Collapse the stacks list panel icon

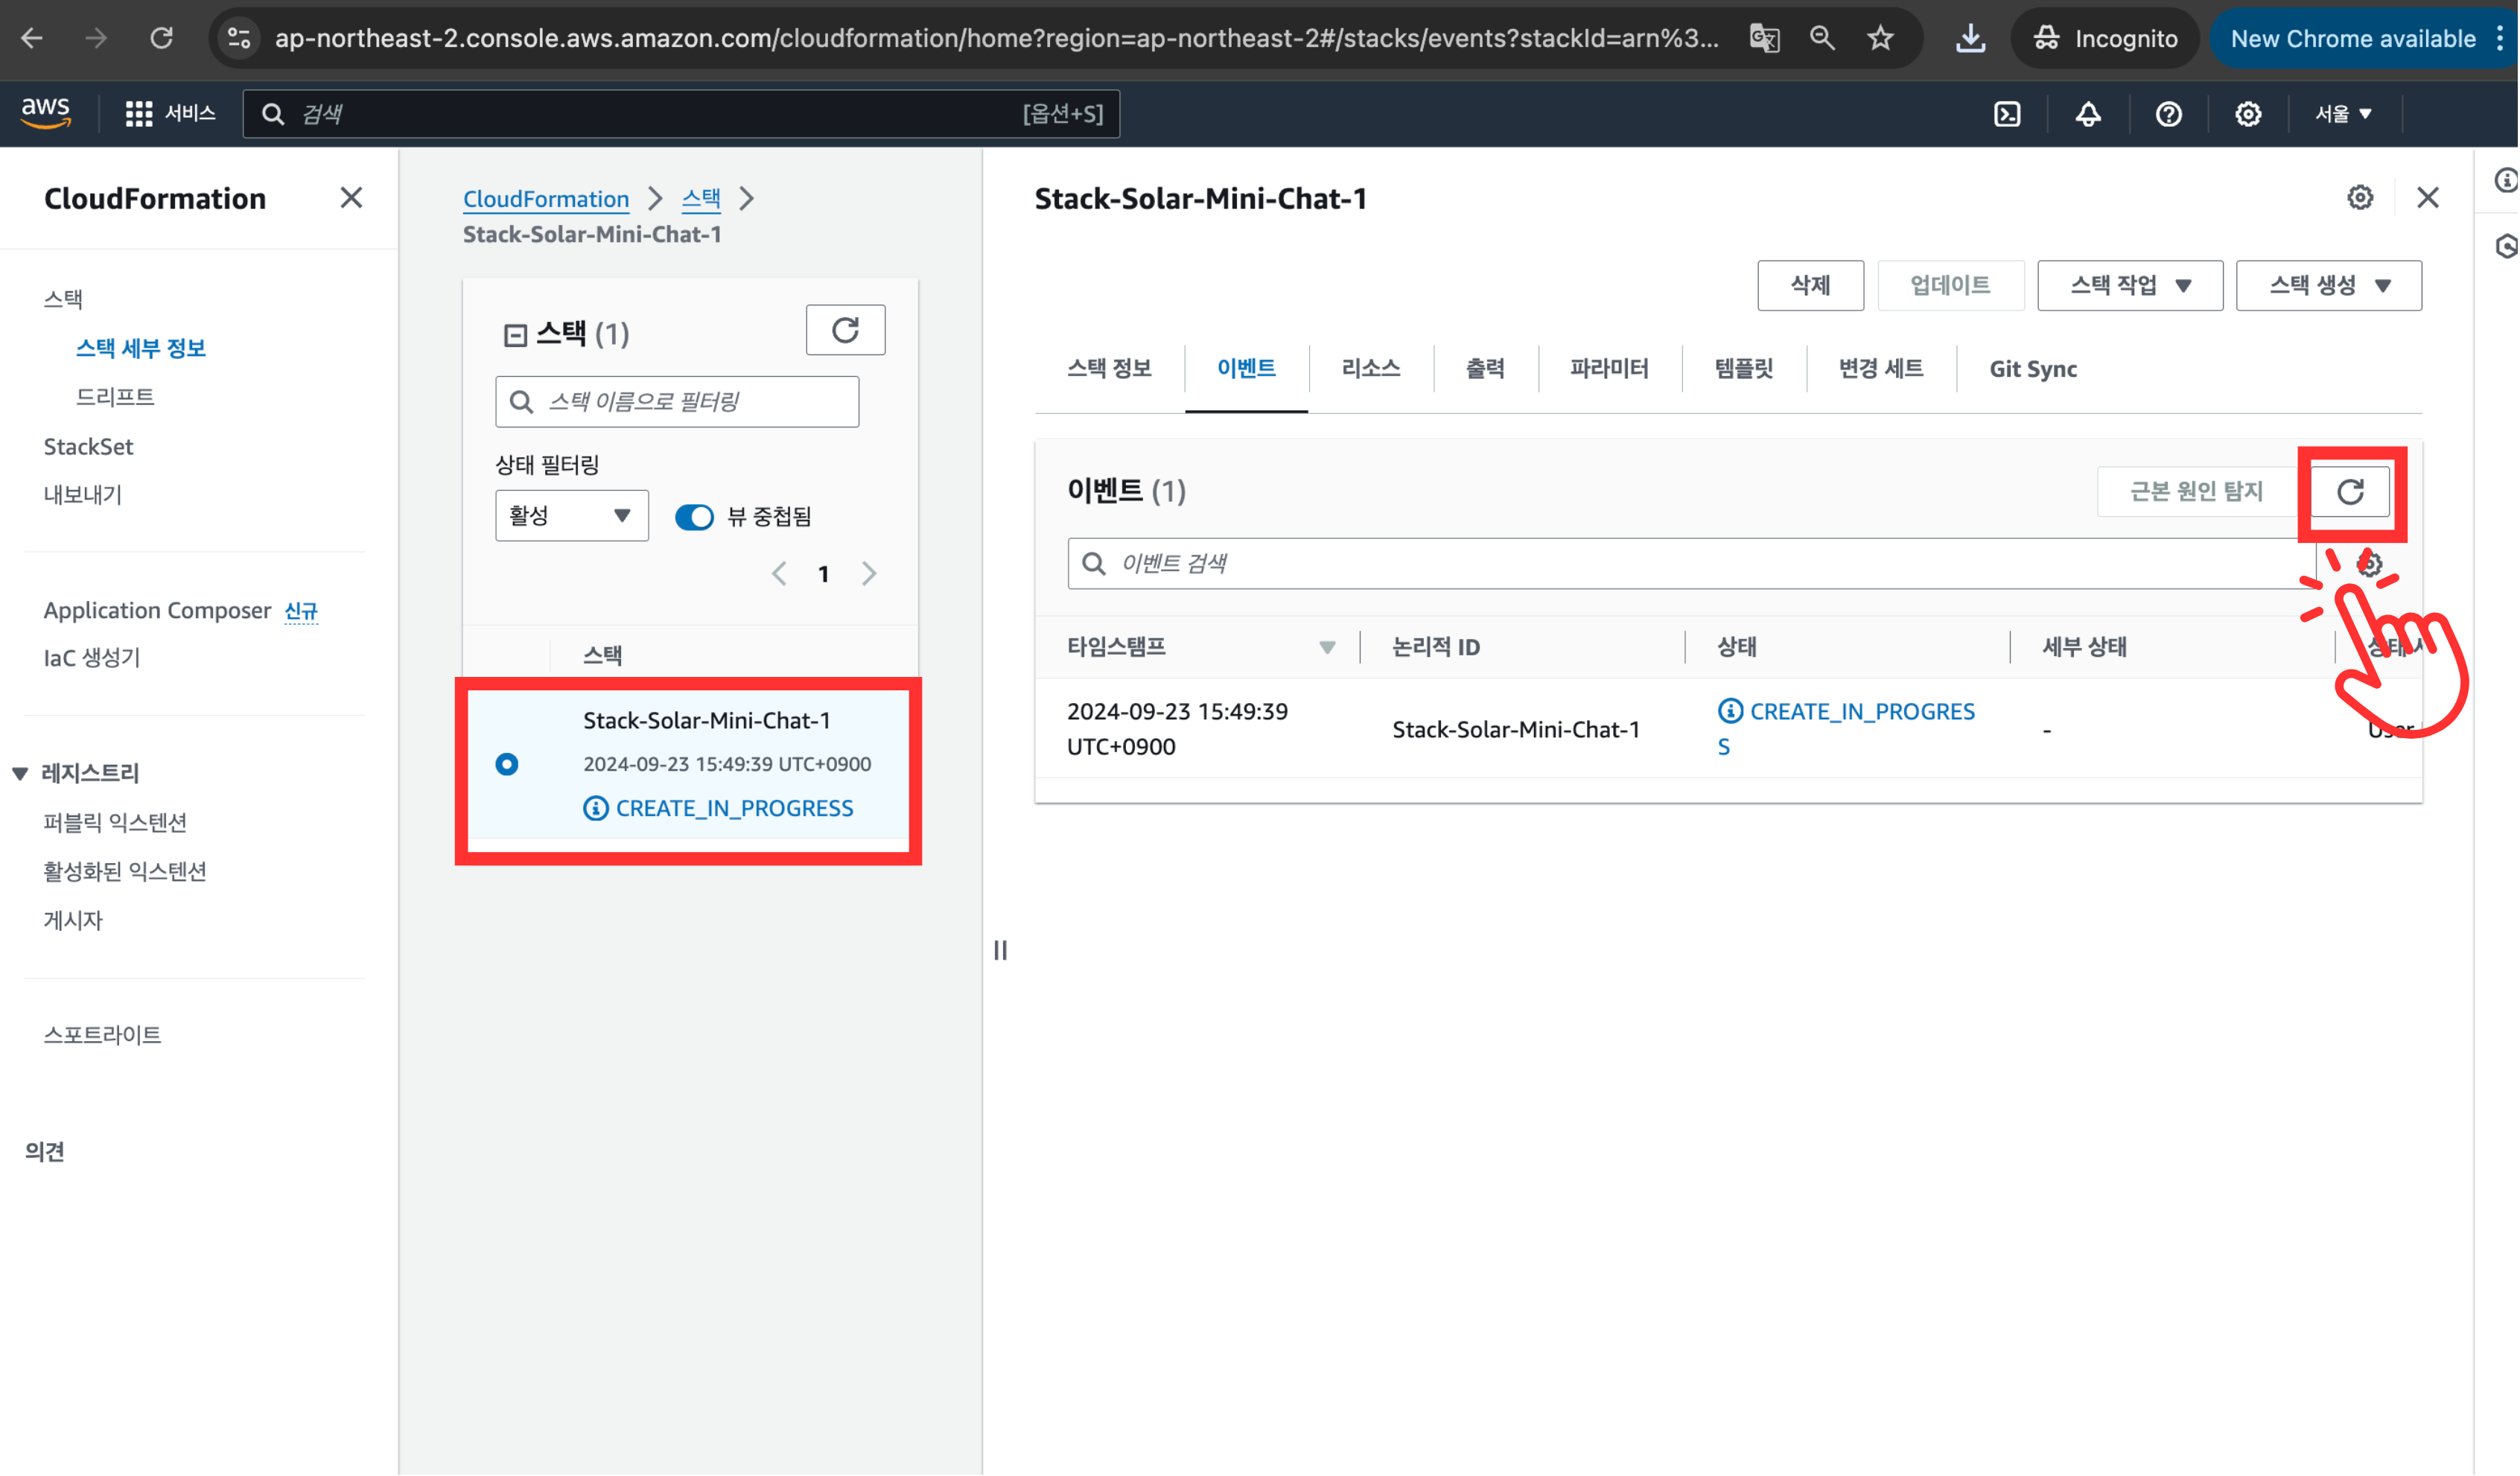pyautogui.click(x=515, y=335)
